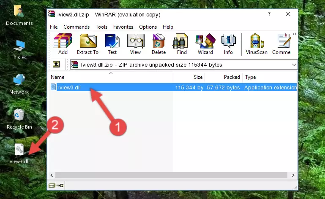Select the Documents desktop icon
The width and height of the screenshot is (325, 199).
click(x=19, y=15)
